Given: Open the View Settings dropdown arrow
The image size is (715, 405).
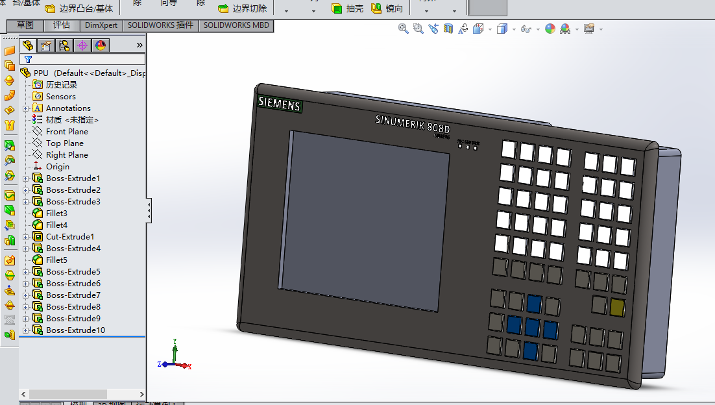Looking at the screenshot, I should pyautogui.click(x=601, y=30).
